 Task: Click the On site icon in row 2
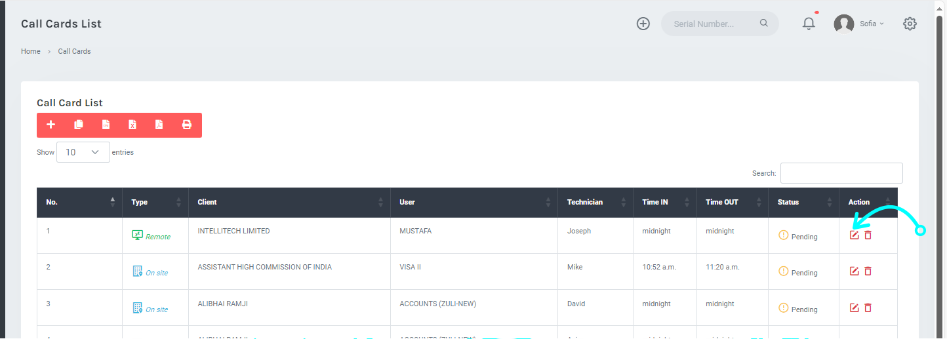(x=138, y=271)
